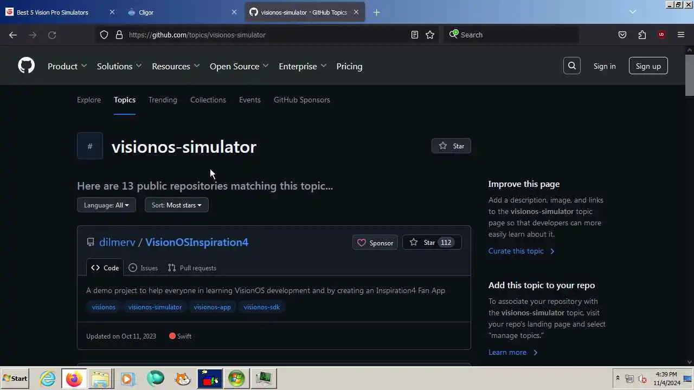Reload the page with the refresh icon

[x=52, y=35]
